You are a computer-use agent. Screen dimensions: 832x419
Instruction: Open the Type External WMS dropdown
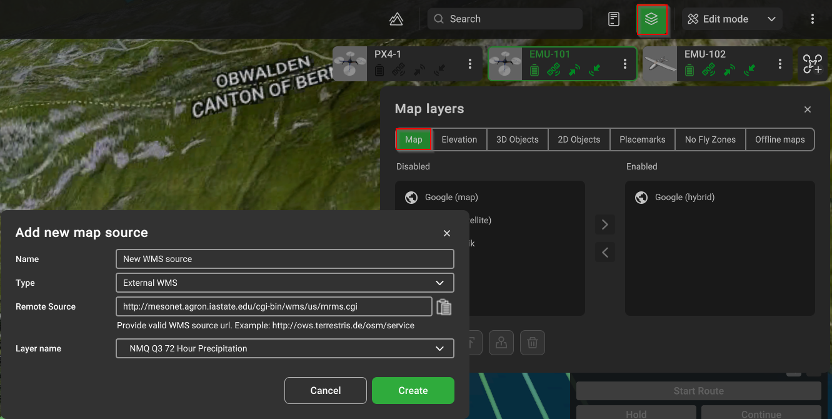pyautogui.click(x=284, y=283)
